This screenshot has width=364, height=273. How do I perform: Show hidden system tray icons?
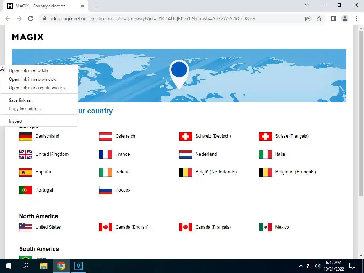click(301, 266)
